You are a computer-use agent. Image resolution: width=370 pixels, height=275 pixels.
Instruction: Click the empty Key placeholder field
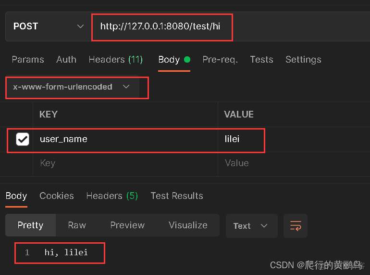125,163
